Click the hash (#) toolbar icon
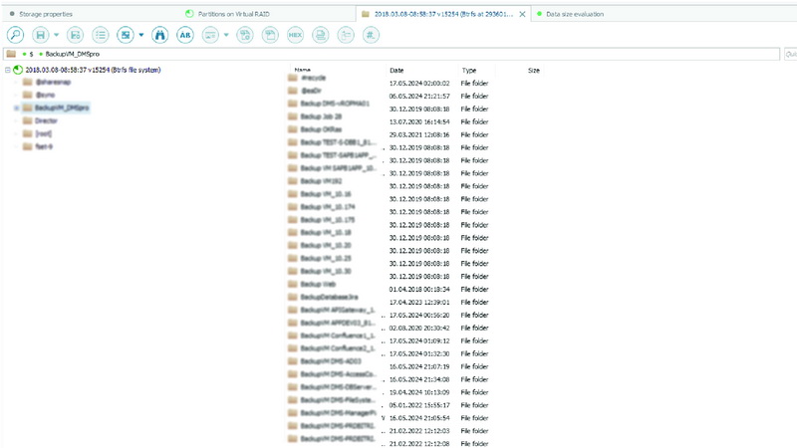The width and height of the screenshot is (797, 448). [x=371, y=35]
